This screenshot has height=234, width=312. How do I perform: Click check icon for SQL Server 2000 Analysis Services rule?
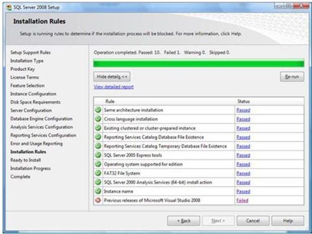(x=98, y=182)
